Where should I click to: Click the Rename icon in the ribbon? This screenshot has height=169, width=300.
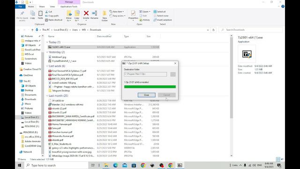94,13
